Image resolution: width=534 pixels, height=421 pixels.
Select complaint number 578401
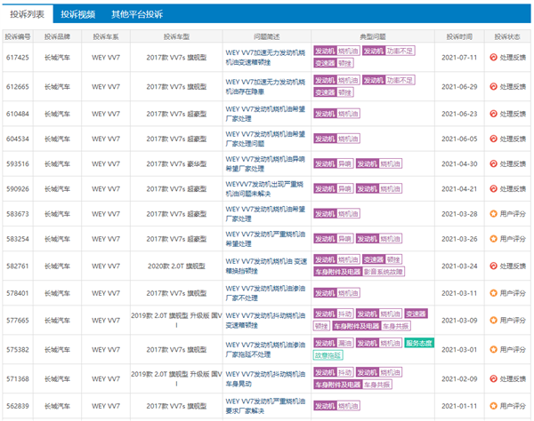click(x=18, y=293)
